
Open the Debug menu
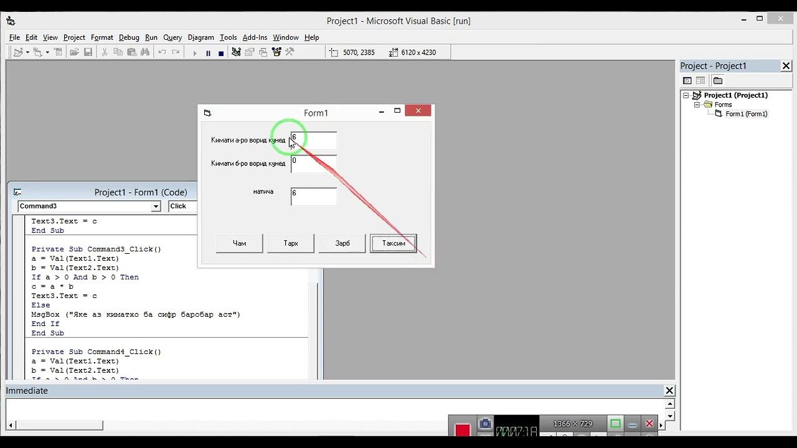(129, 37)
